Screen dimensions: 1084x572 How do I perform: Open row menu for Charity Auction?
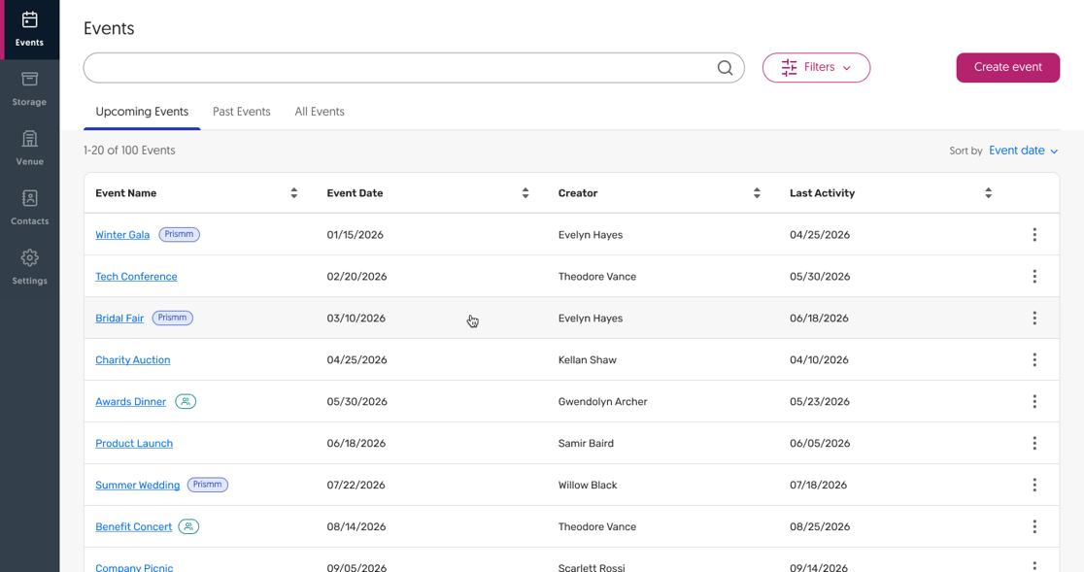point(1034,360)
